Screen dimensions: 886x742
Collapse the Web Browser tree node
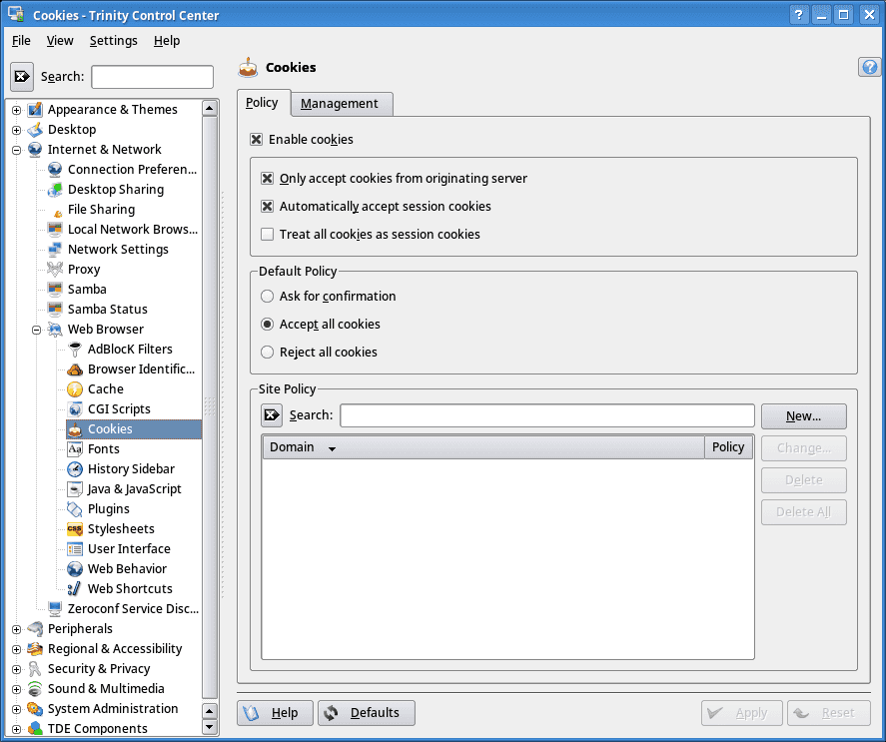tap(36, 330)
